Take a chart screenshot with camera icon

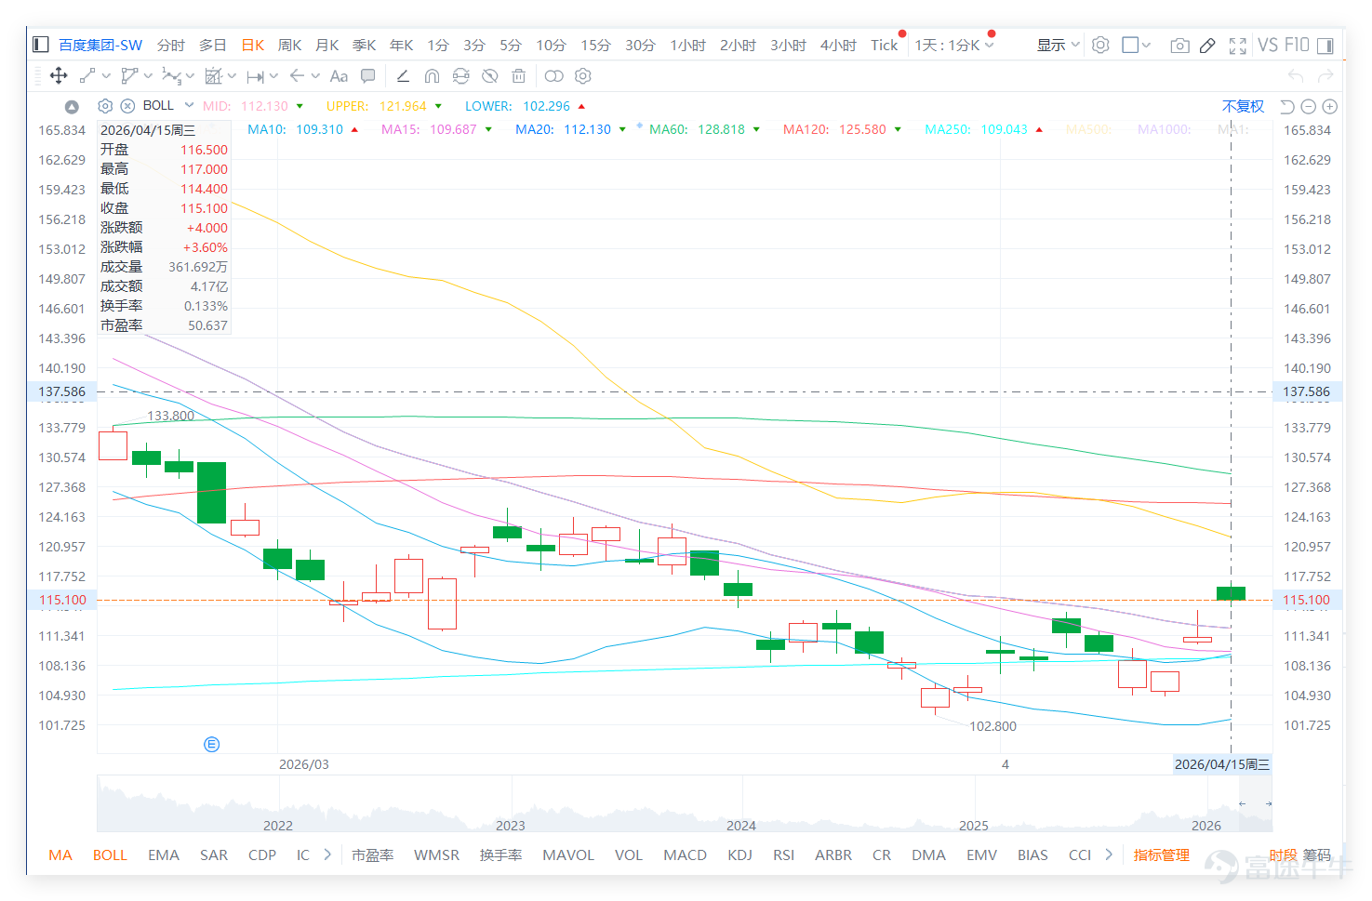click(1179, 45)
